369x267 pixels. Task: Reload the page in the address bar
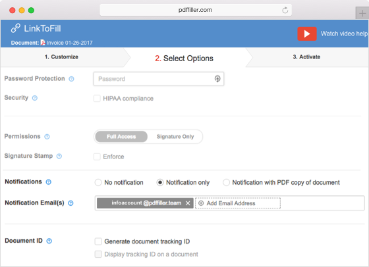click(x=285, y=10)
